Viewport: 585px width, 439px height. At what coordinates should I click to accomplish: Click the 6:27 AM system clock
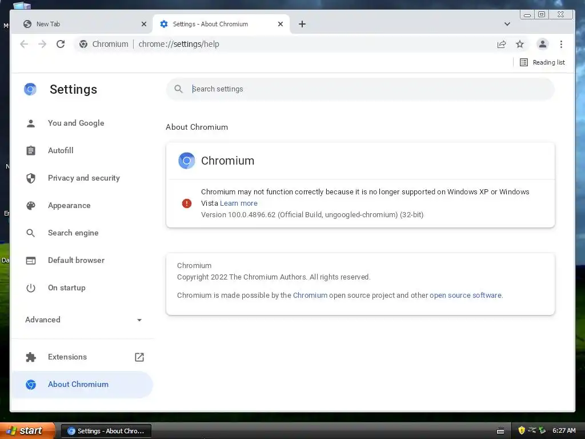point(564,430)
